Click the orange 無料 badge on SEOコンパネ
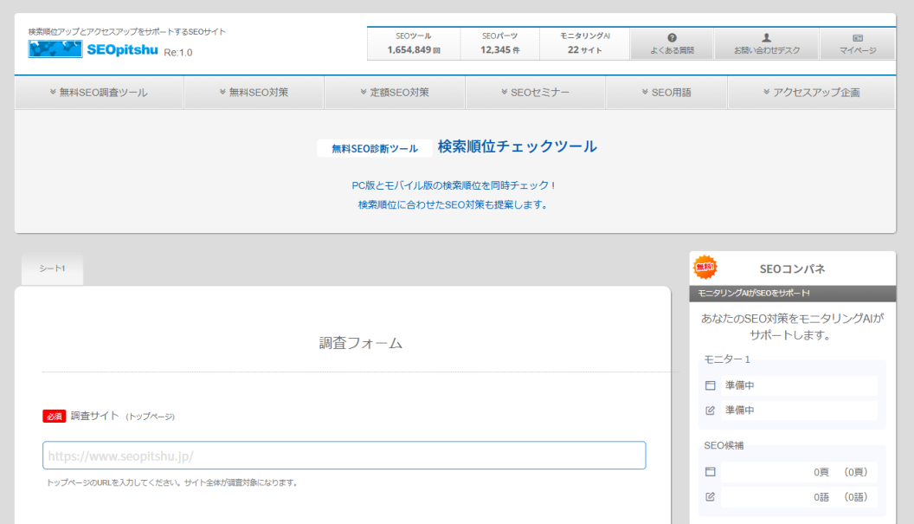Viewport: 914px width, 524px height. pos(706,268)
